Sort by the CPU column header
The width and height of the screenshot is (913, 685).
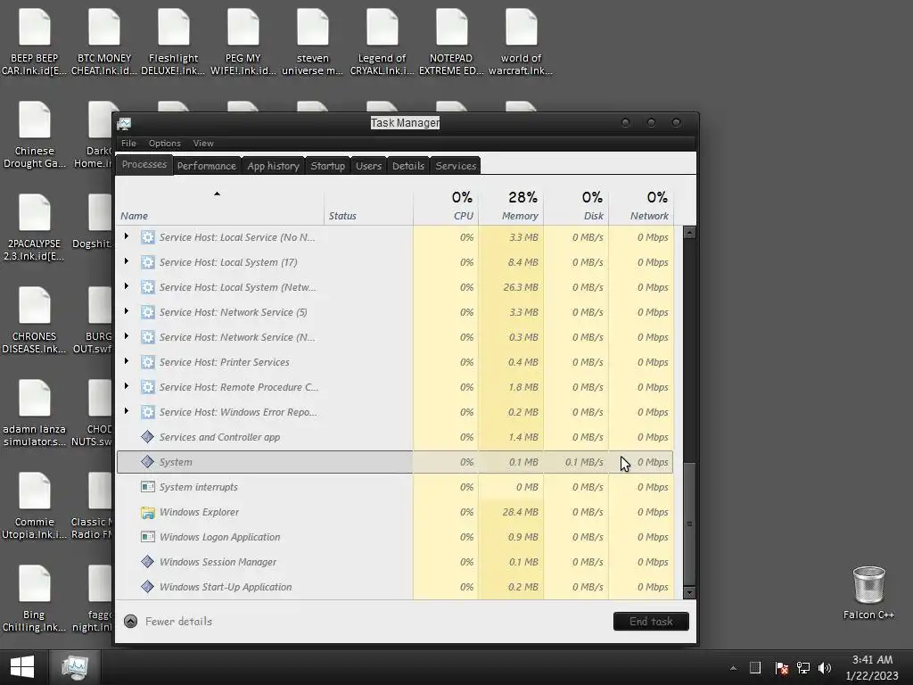click(x=446, y=207)
